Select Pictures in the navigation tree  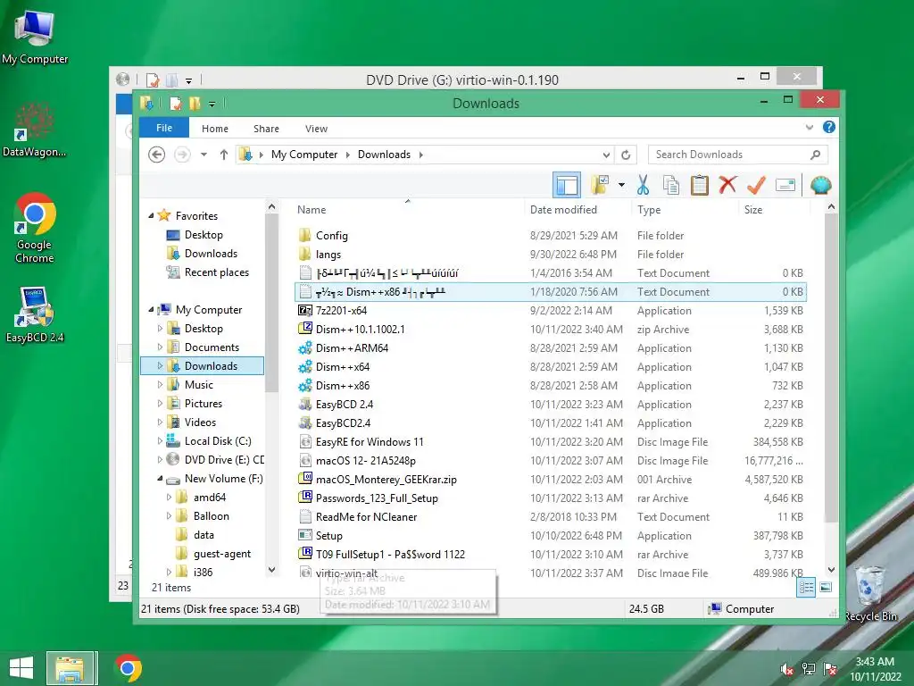203,404
